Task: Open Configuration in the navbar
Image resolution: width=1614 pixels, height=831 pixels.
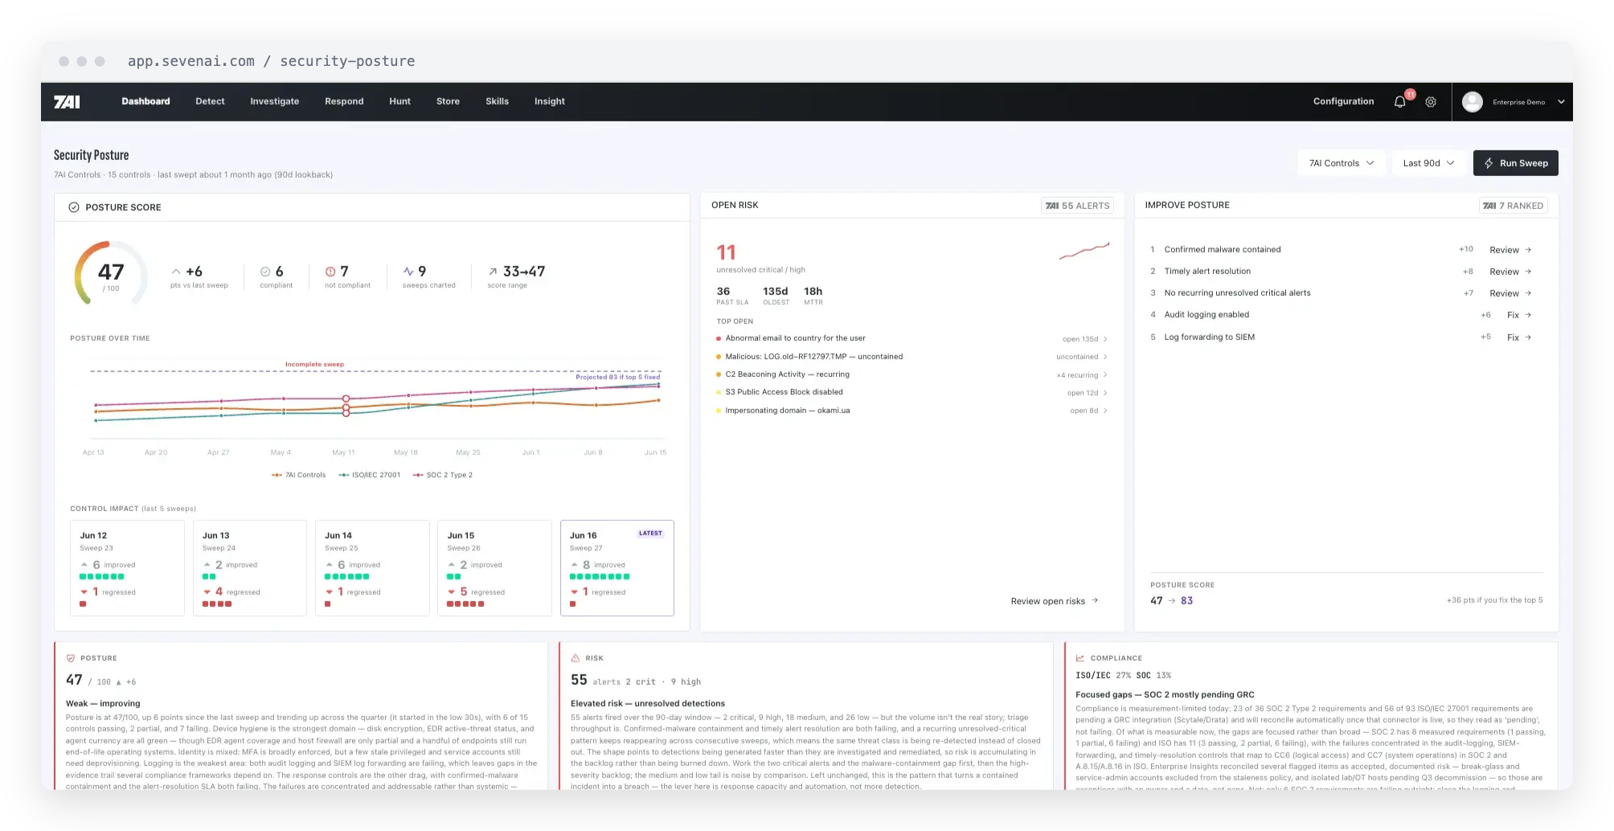Action: click(x=1343, y=101)
